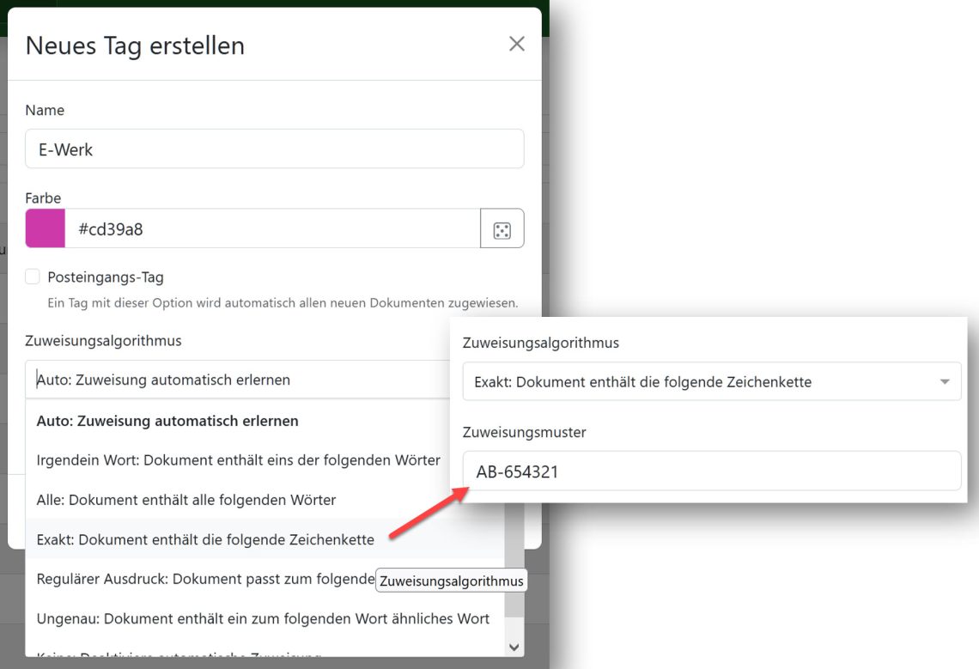
Task: Click the magenta Farbe color swatch
Action: [45, 228]
